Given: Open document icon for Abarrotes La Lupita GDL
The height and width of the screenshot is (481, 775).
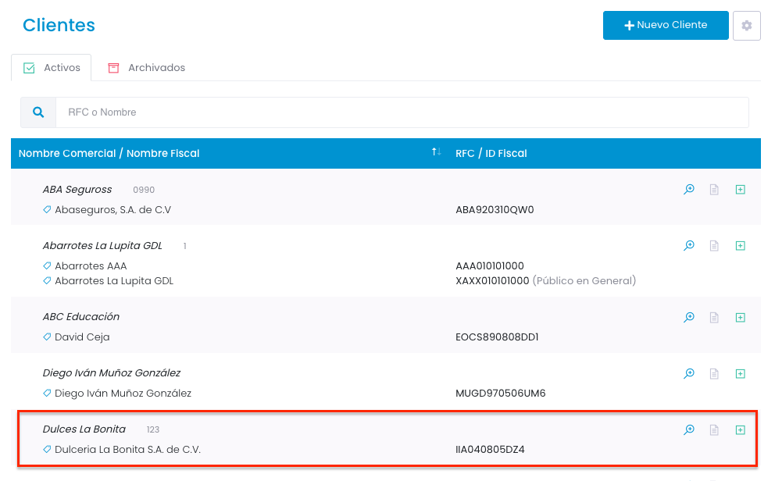Looking at the screenshot, I should click(714, 245).
